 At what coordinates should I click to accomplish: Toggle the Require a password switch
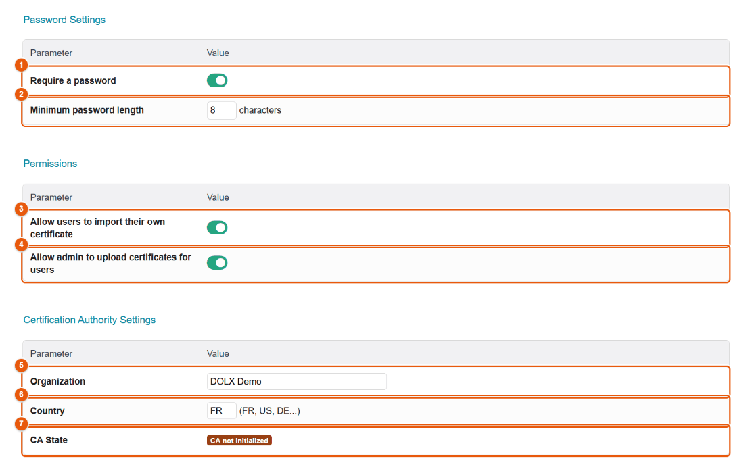tap(217, 80)
